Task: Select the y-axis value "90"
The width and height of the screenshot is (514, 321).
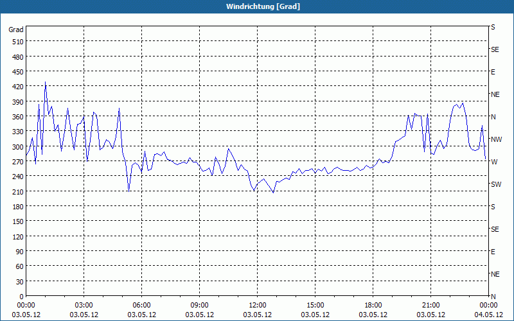Action: click(20, 252)
